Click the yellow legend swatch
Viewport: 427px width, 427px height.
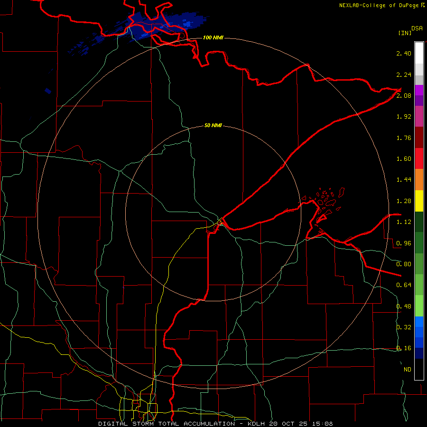419,201
